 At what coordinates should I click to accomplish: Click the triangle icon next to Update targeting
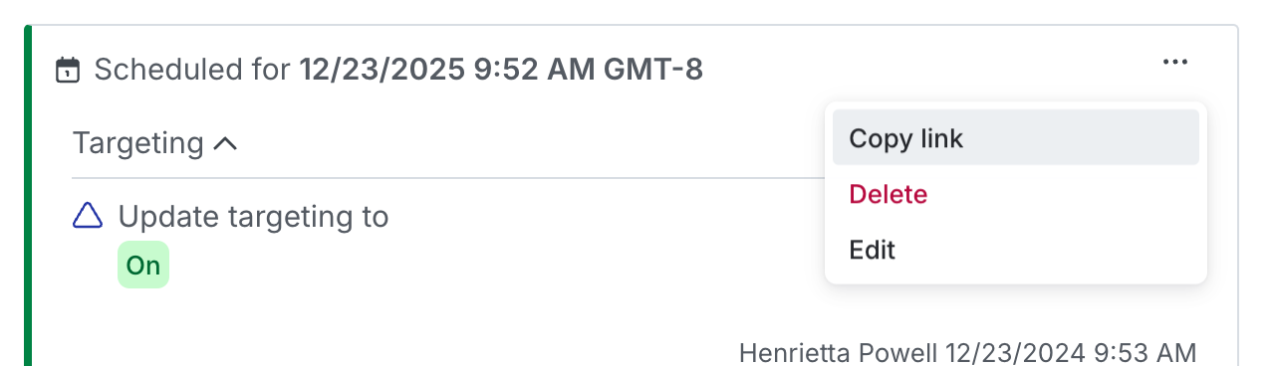tap(88, 216)
